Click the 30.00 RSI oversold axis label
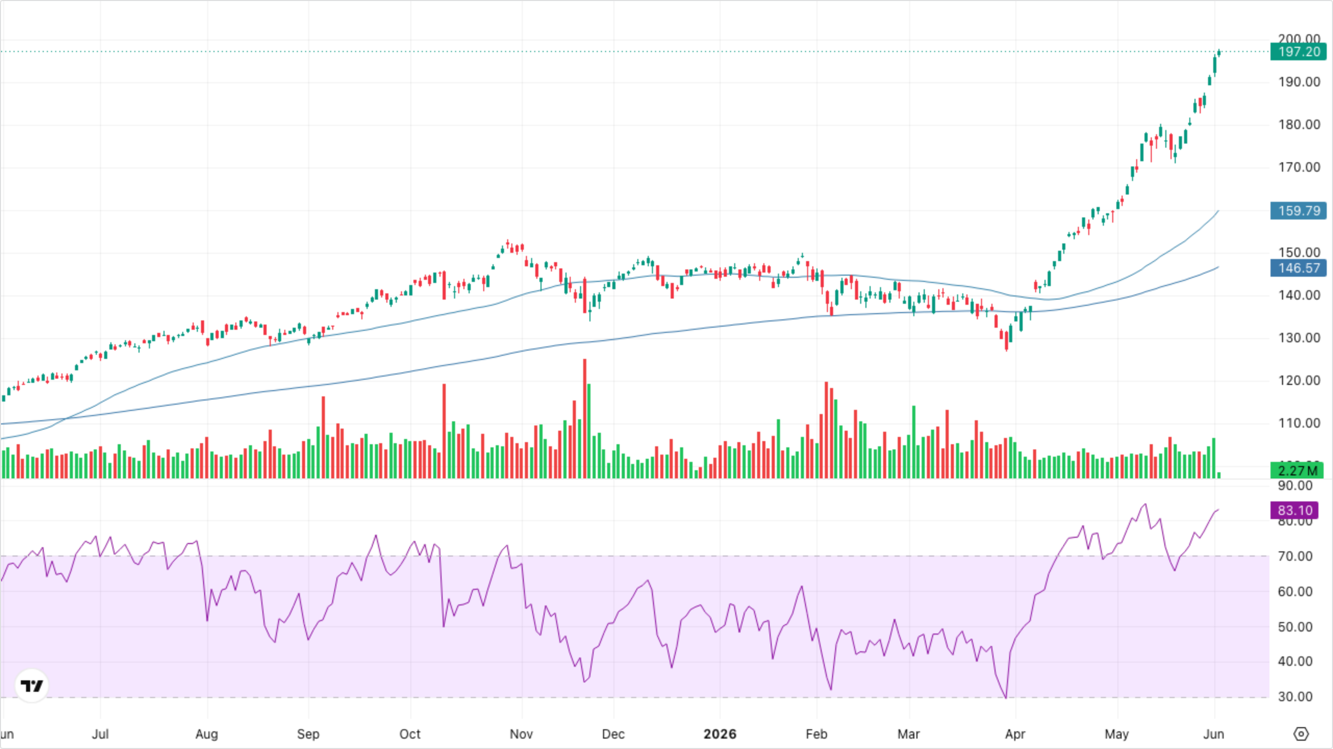The height and width of the screenshot is (749, 1333). tap(1295, 696)
